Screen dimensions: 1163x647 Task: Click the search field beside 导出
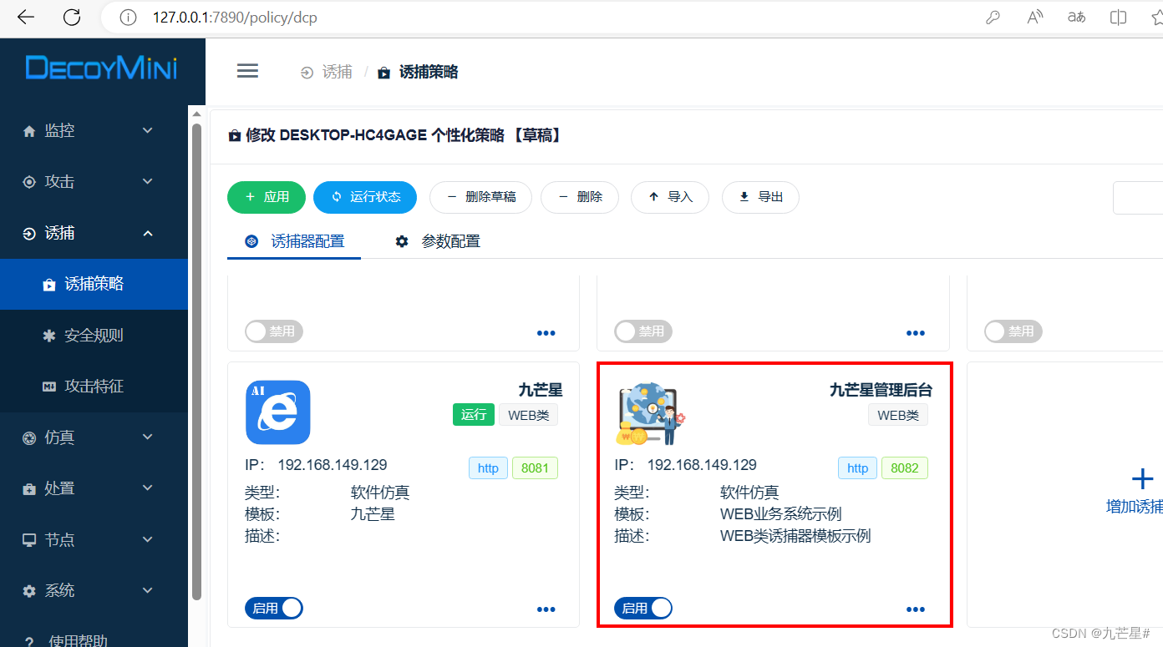pyautogui.click(x=1138, y=198)
